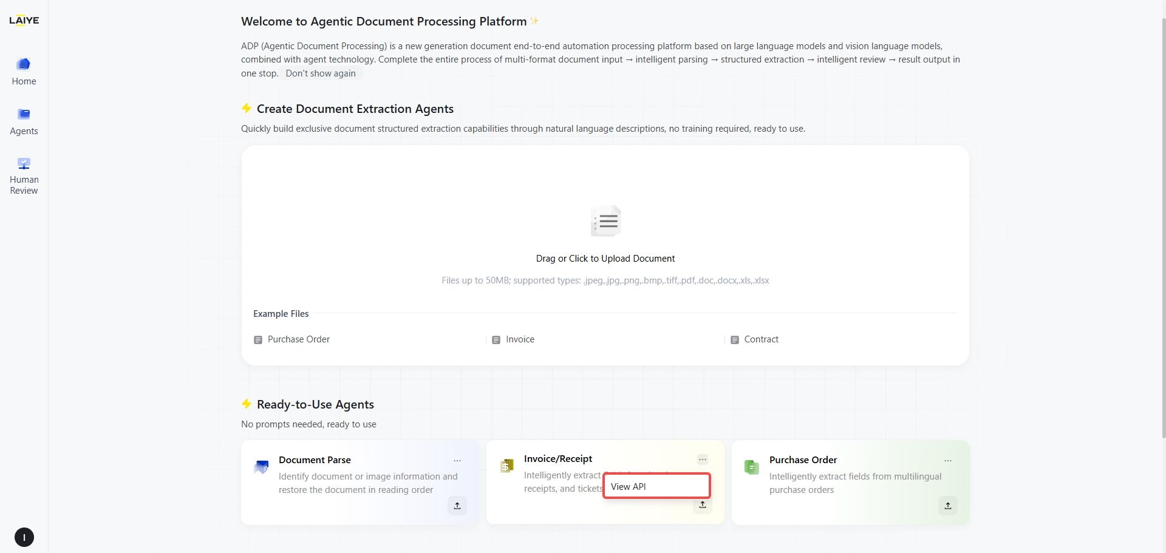The height and width of the screenshot is (553, 1166).
Task: Dismiss welcome text with Don't show again
Action: (x=321, y=73)
